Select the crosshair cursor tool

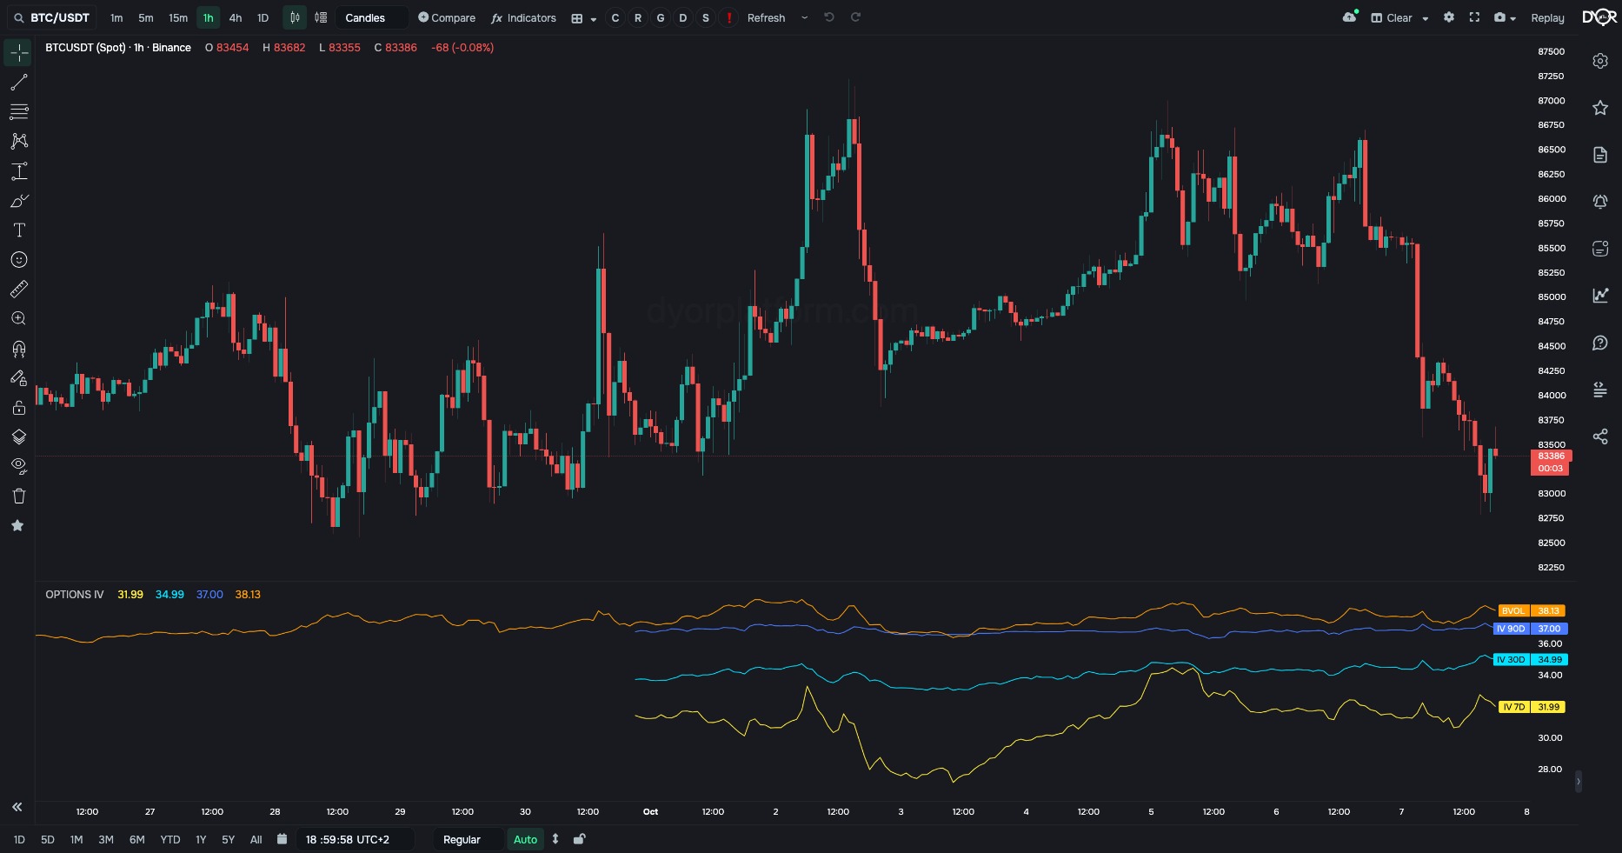point(18,53)
